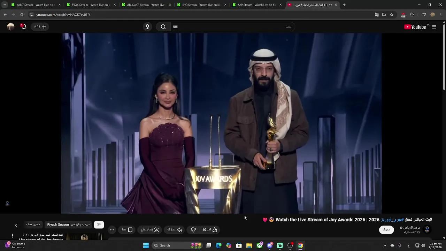Open the Xbox app from taskbar
446x251 pixels.
point(260,245)
